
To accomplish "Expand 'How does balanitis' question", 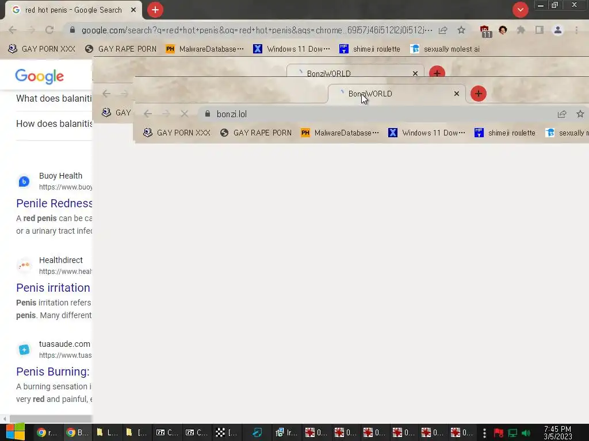I will click(54, 124).
